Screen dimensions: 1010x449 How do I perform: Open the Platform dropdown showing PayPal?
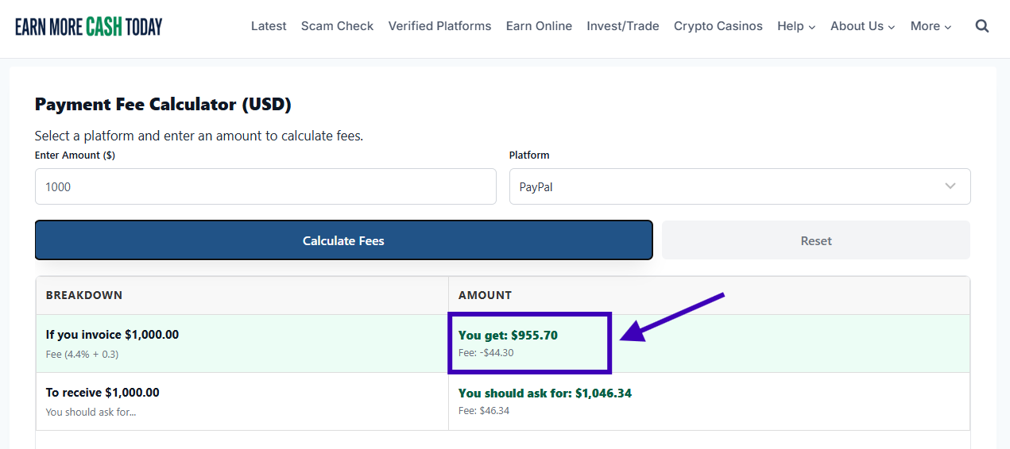pos(739,186)
